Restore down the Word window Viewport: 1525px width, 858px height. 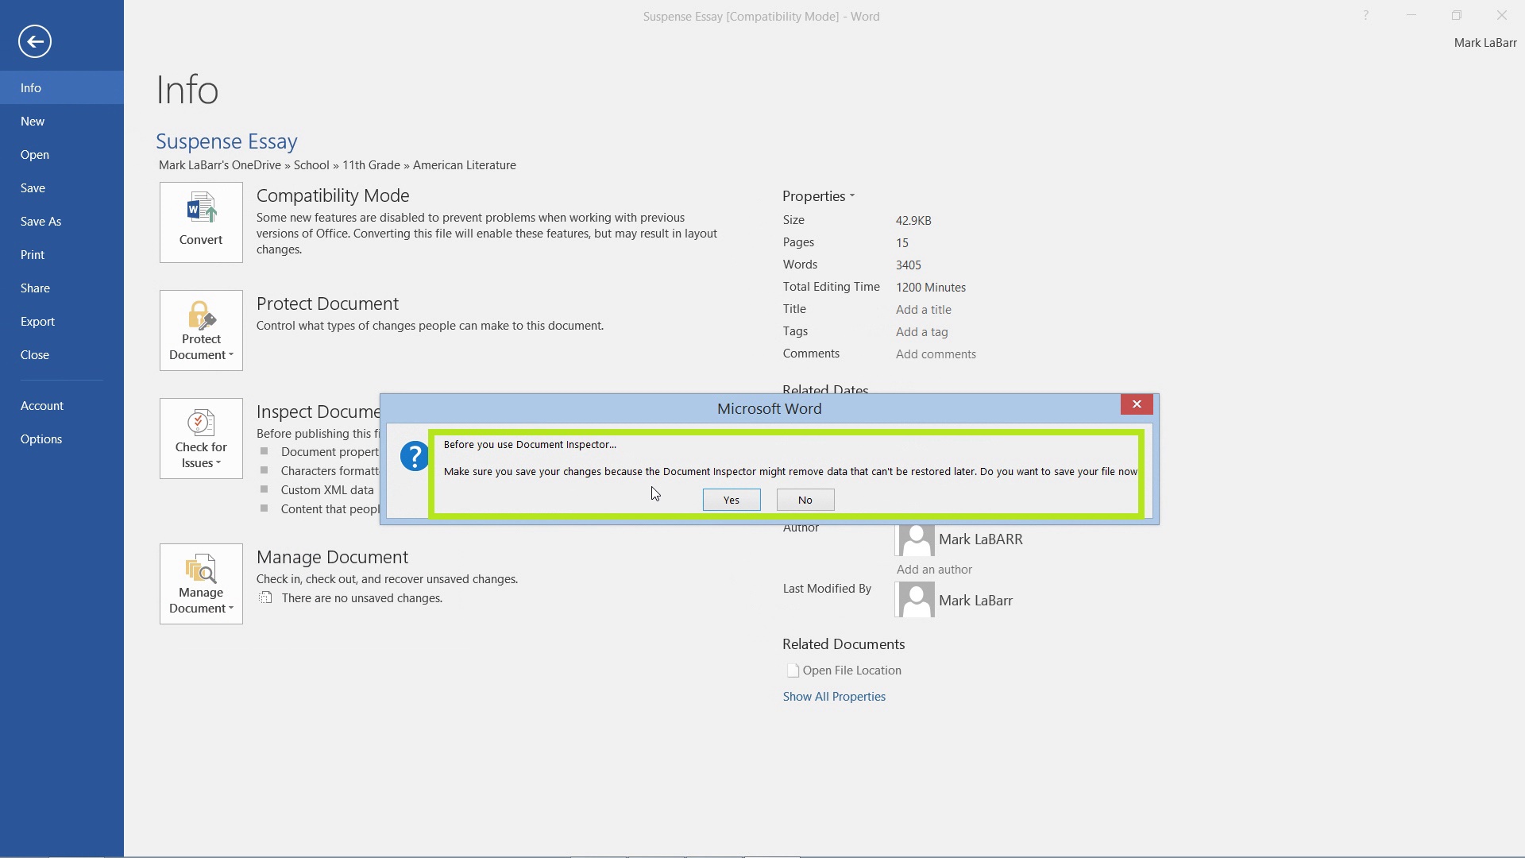point(1457,15)
